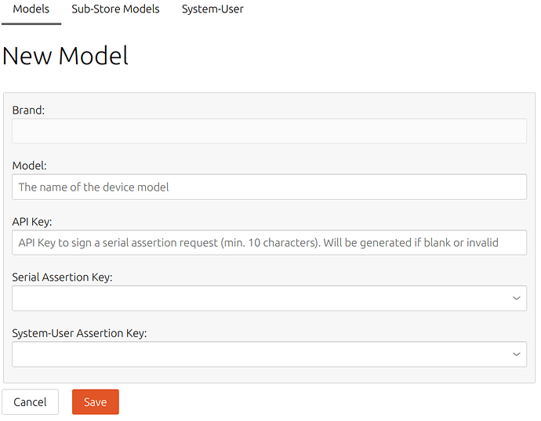Go to the System-User tab
Viewport: 541px width, 421px height.
pos(212,9)
